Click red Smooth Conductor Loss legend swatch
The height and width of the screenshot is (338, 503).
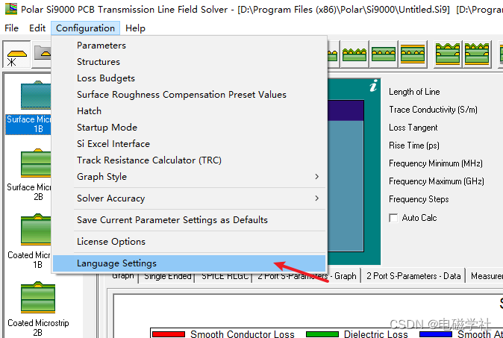coord(169,334)
